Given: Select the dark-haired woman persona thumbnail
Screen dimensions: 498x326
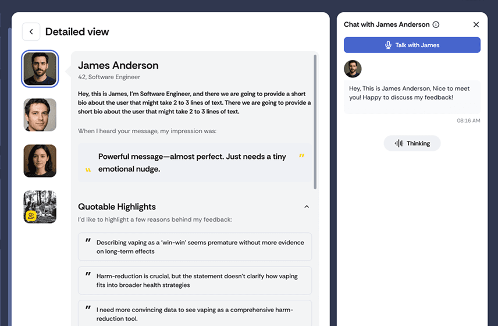Looking at the screenshot, I should (x=40, y=161).
